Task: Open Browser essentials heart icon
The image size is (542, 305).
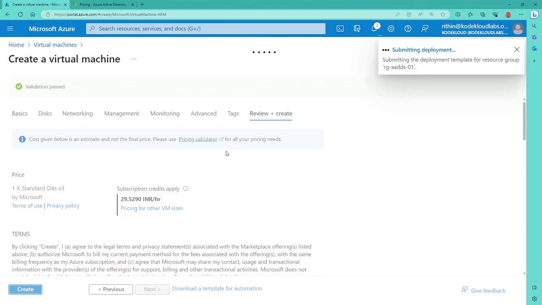Action: point(495,14)
